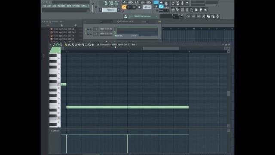275x155 pixels.
Task: Click the news download icon in hint bar
Action: pyautogui.click(x=125, y=16)
